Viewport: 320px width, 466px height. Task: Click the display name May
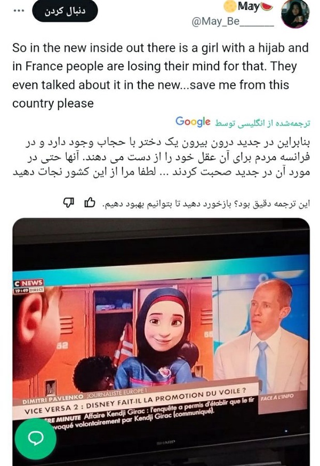click(248, 6)
